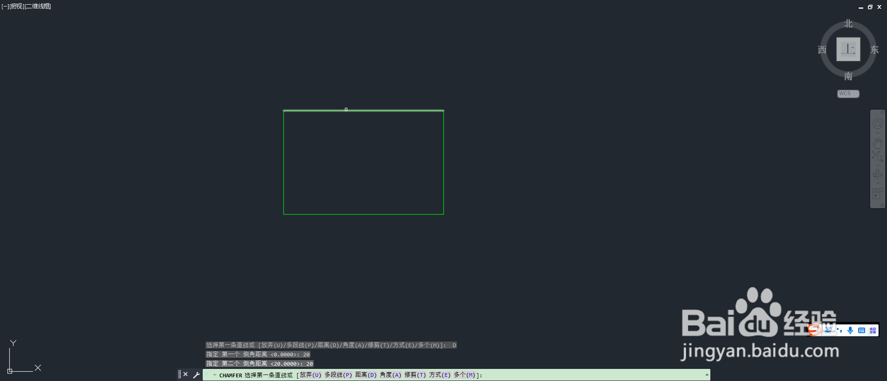Click ViewCube south direction 南
This screenshot has width=887, height=381.
point(848,76)
